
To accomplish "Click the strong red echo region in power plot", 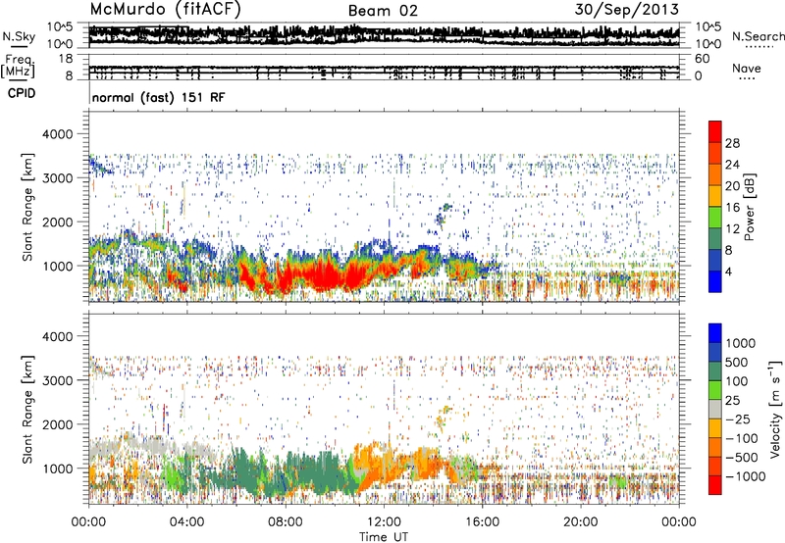I will pos(326,275).
